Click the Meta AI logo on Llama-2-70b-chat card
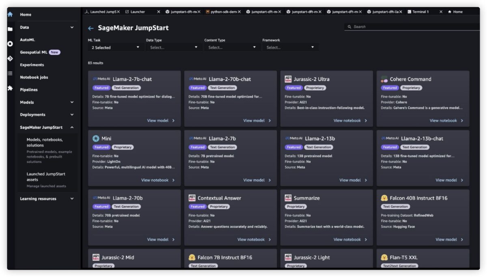Image resolution: width=487 pixels, height=277 pixels. coord(198,79)
